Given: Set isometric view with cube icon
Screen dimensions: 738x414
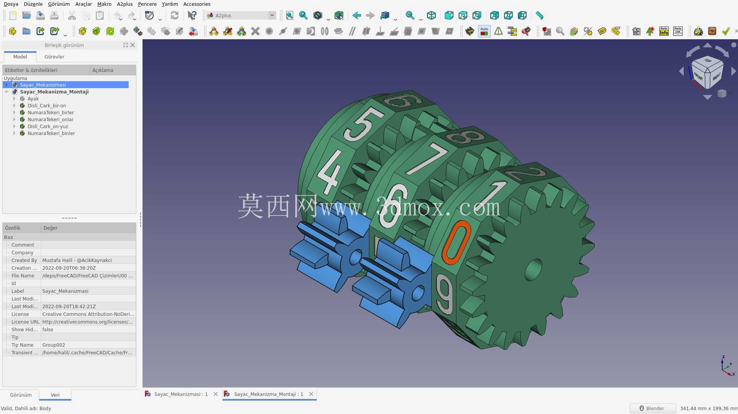Looking at the screenshot, I should click(x=431, y=15).
